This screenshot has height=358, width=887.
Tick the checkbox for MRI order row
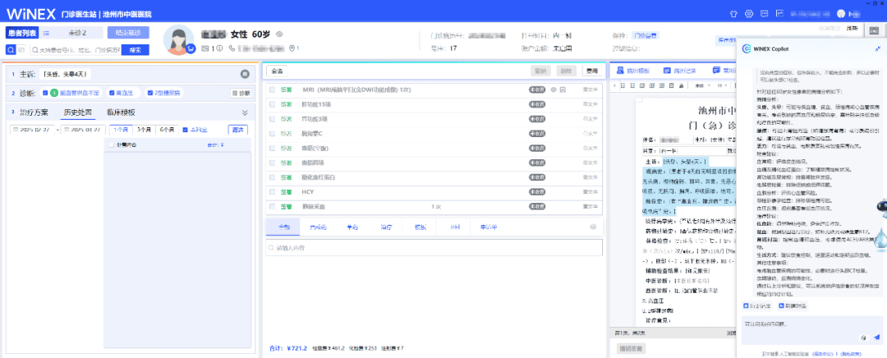tap(273, 89)
